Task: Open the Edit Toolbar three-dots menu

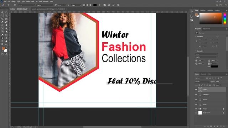Action: tap(6, 44)
